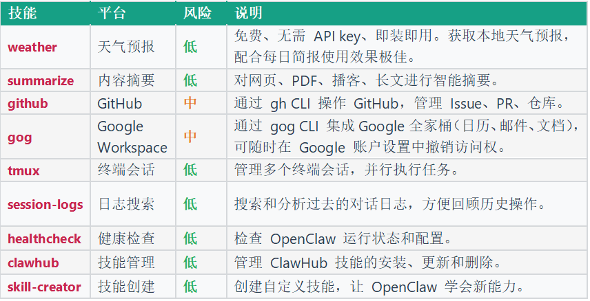This screenshot has width=590, height=301.
Task: Click the weather skill name
Action: tap(32, 47)
